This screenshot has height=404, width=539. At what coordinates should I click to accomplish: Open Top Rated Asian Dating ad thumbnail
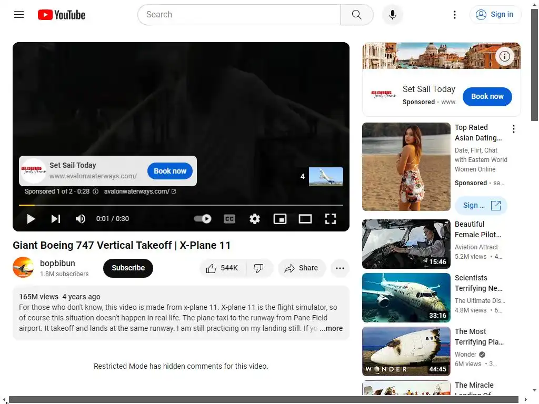(406, 167)
